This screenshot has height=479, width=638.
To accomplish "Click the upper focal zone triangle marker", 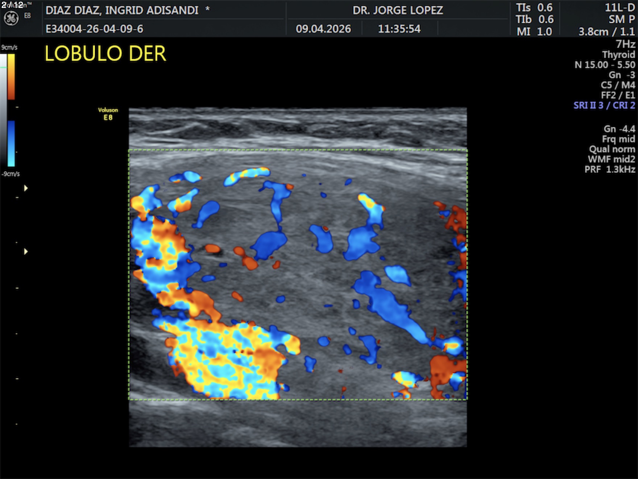I will pyautogui.click(x=26, y=188).
